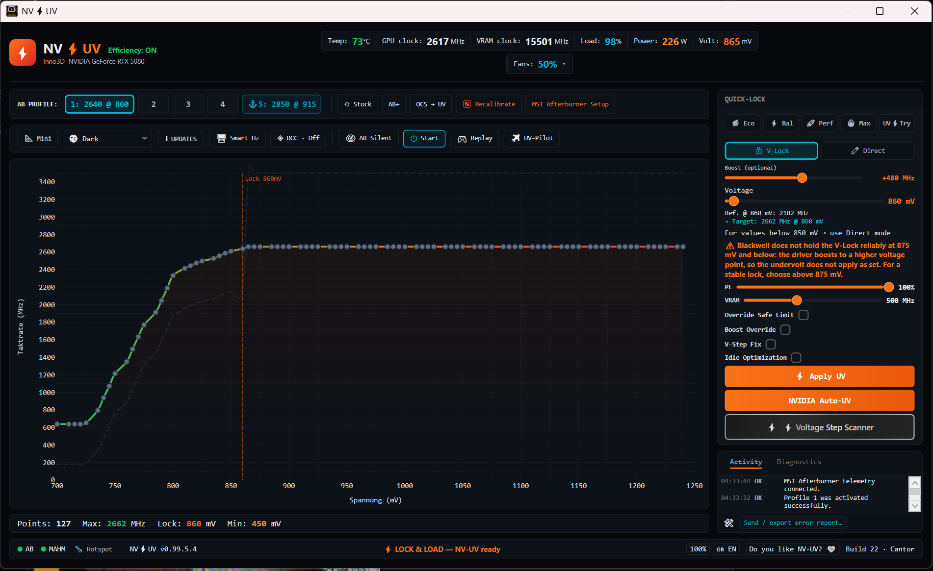Enable Override Safe Limit checkbox

803,315
